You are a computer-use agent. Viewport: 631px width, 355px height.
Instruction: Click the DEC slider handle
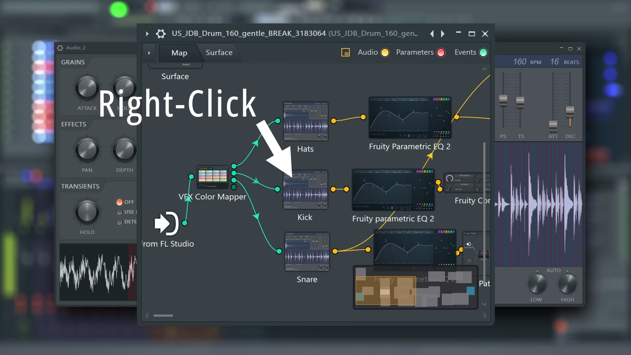coord(570,111)
